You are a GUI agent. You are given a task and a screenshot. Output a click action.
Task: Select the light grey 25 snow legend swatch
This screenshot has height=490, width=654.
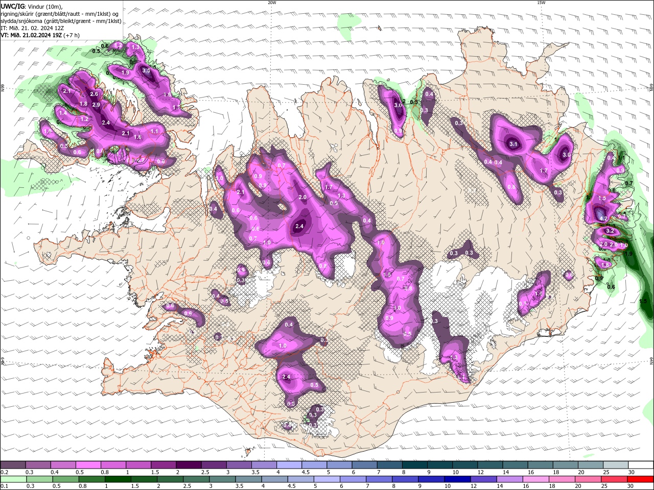[x=616, y=465]
